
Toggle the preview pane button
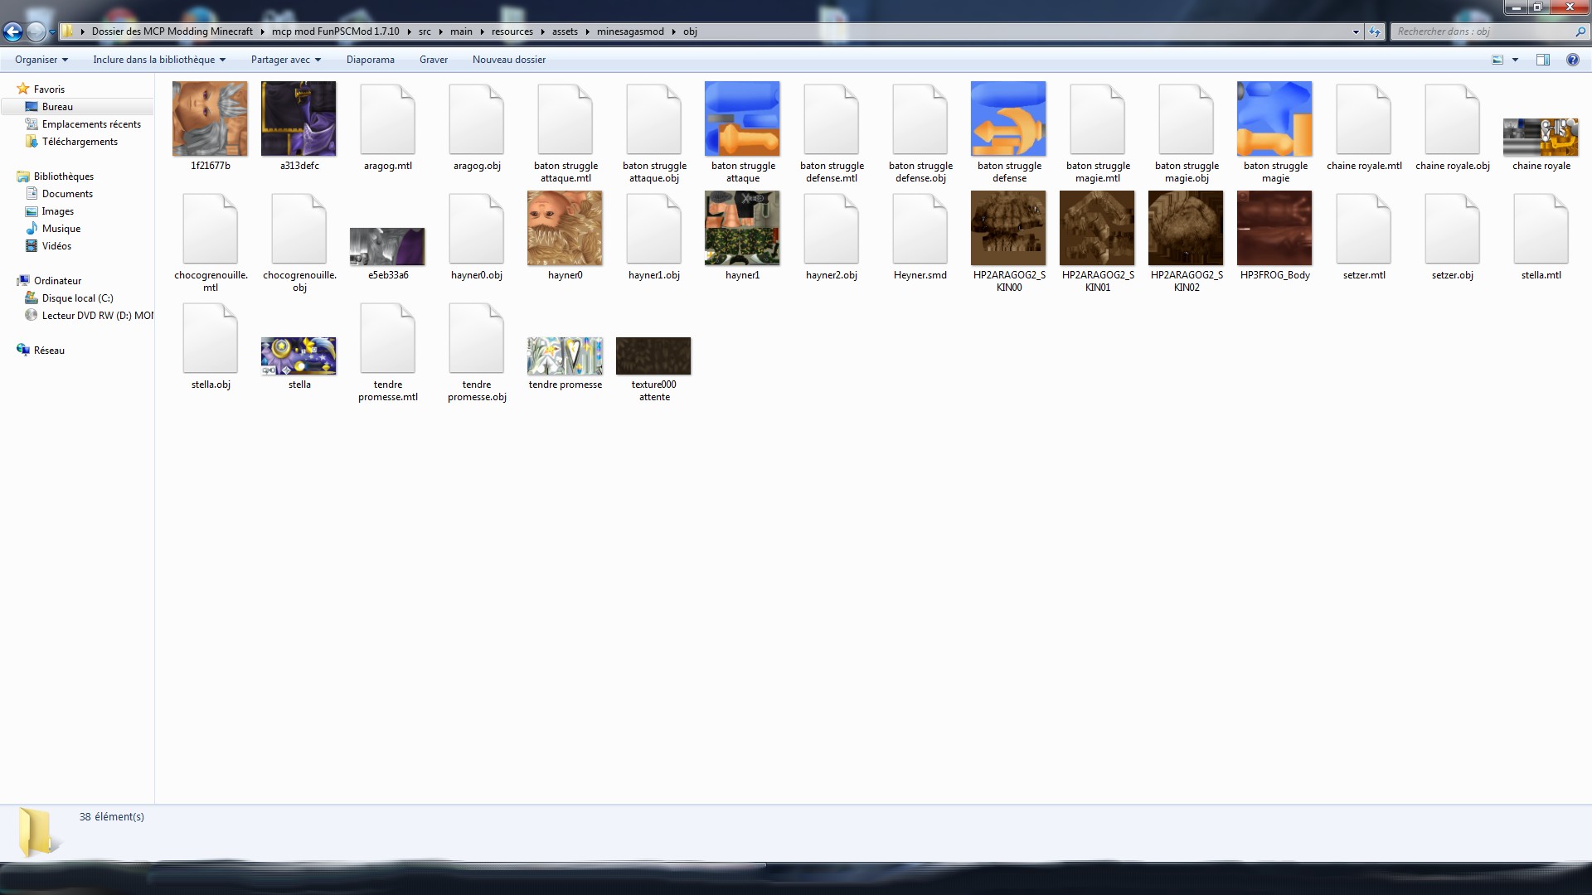1543,60
